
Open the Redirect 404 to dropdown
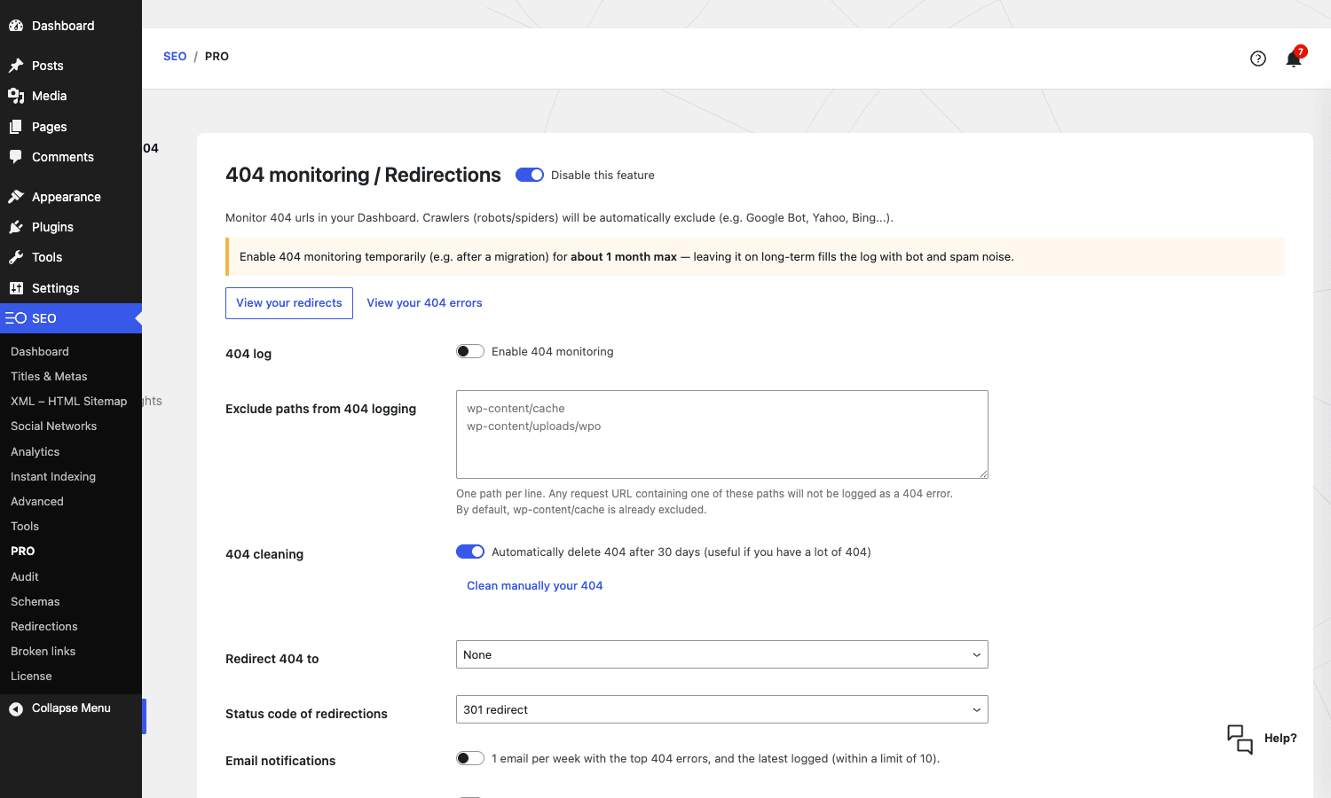(x=722, y=654)
